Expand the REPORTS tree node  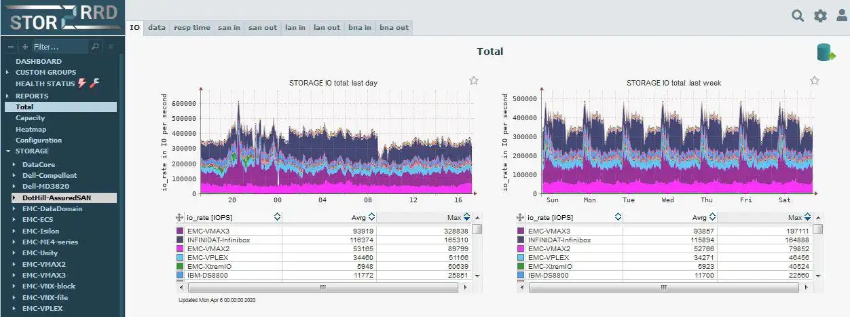[8, 96]
